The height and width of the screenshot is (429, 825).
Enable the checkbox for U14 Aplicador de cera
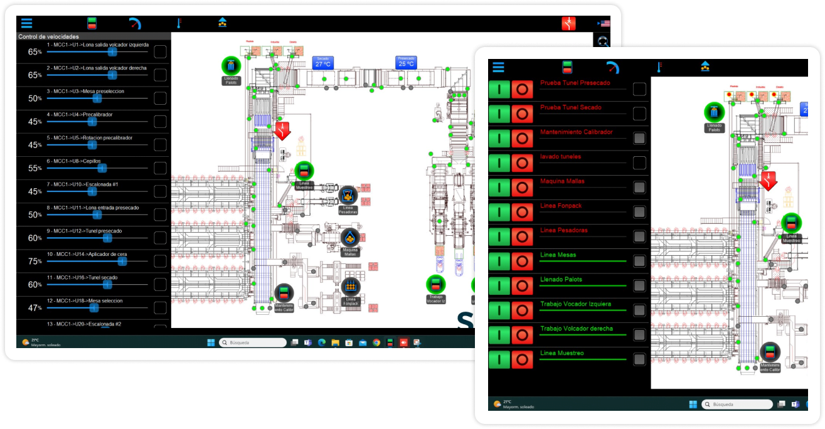click(x=161, y=262)
